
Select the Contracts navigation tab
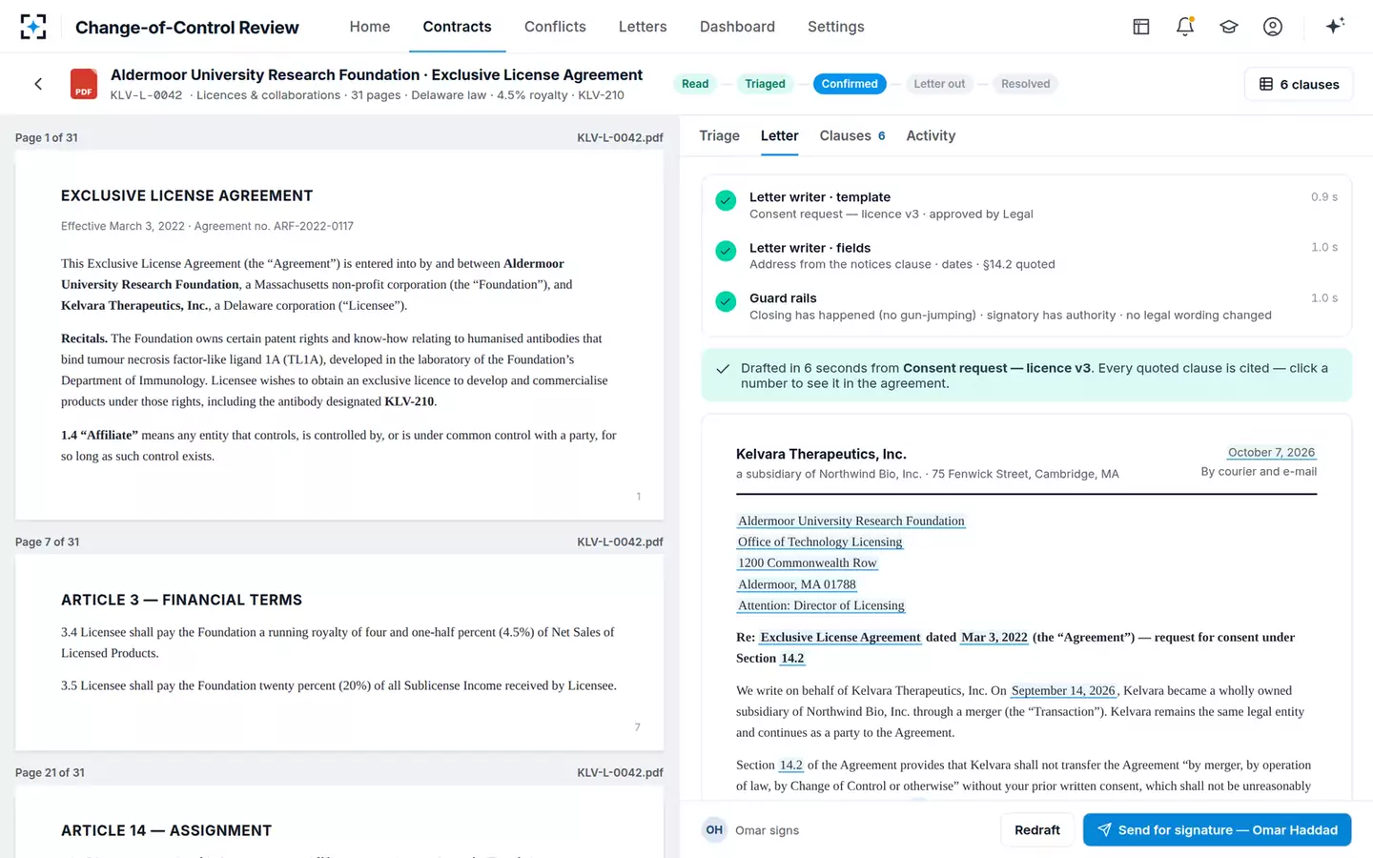coord(458,27)
